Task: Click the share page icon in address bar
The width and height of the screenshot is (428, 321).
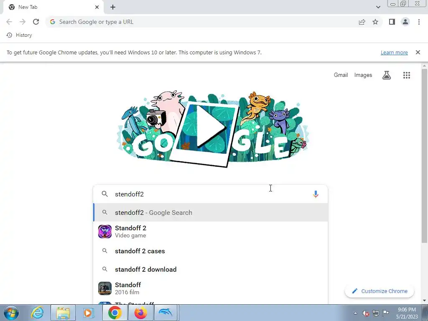Action: click(362, 22)
